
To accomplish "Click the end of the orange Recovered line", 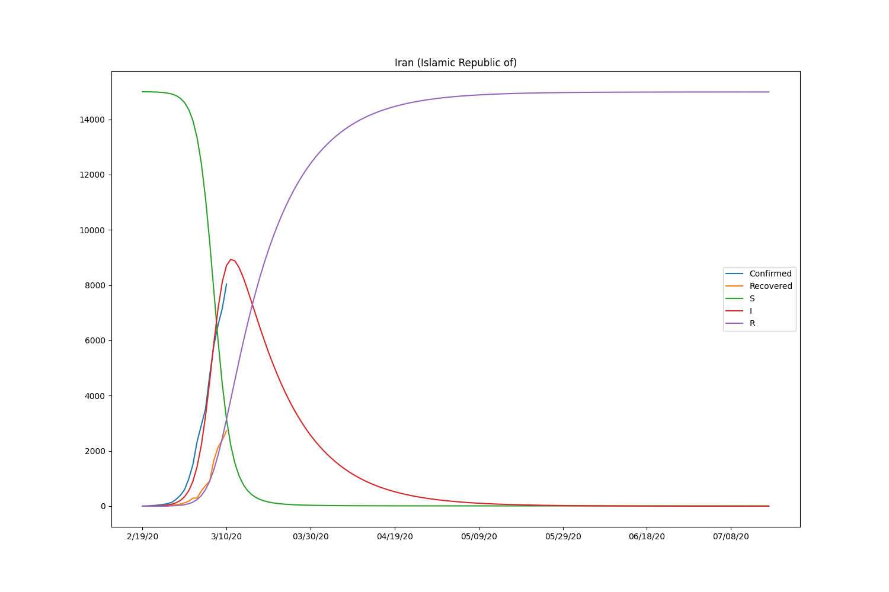I will (226, 430).
